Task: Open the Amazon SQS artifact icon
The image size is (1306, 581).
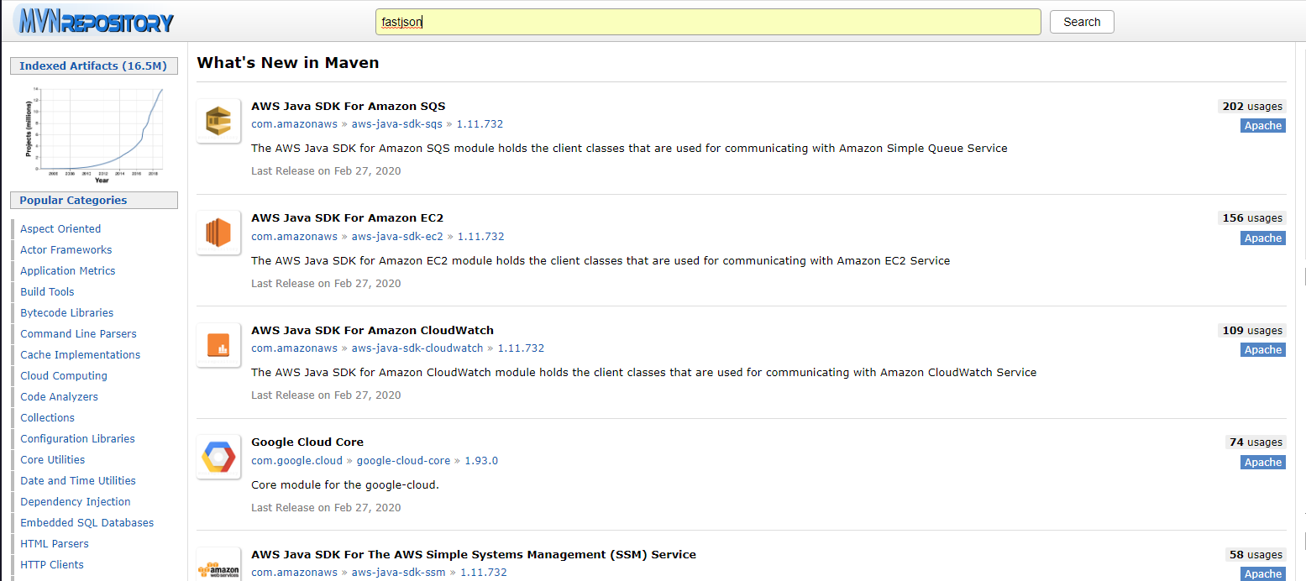Action: pos(219,121)
